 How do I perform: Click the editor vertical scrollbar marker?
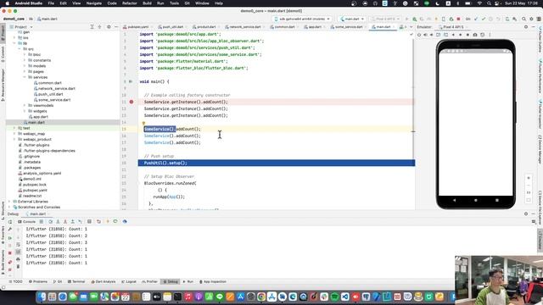point(413,131)
